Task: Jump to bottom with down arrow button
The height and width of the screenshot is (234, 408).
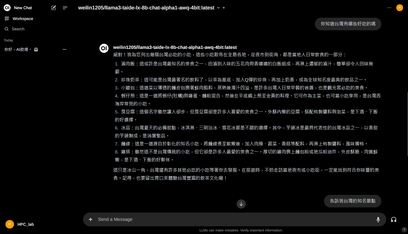Action: pyautogui.click(x=241, y=204)
